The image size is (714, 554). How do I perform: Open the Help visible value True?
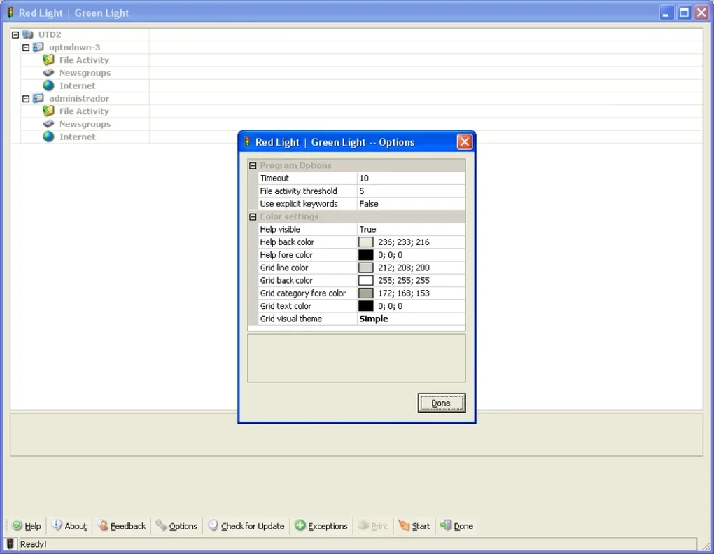pos(411,229)
